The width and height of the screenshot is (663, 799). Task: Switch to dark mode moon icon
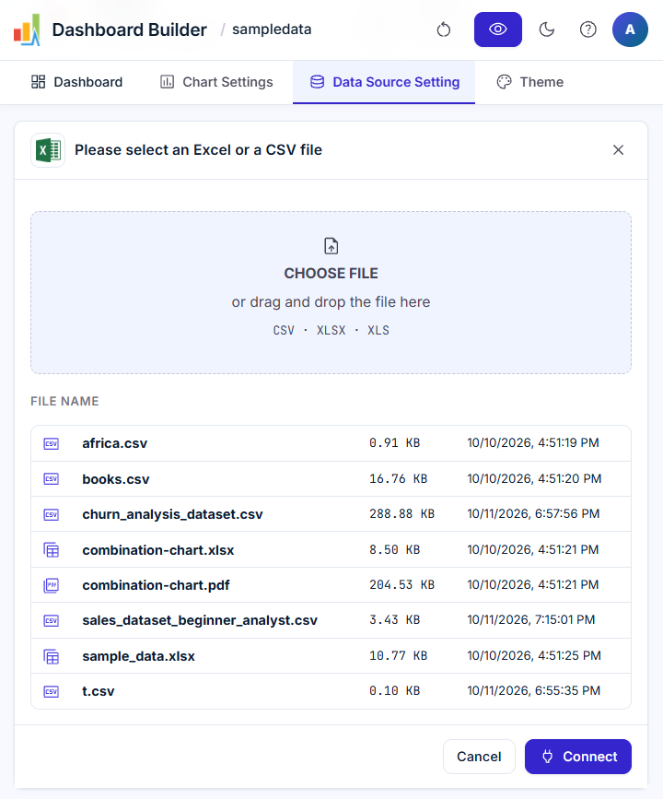point(546,29)
